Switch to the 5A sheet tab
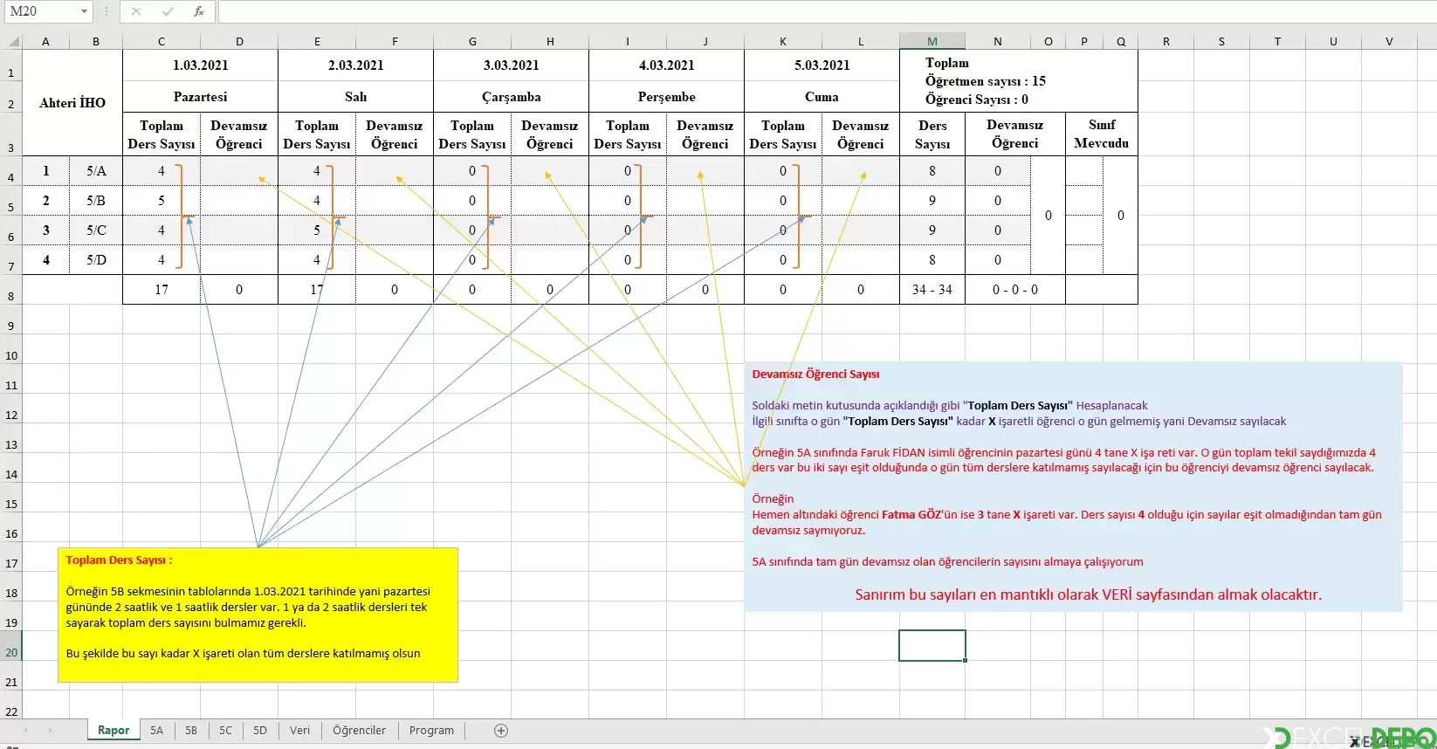Screen dimensions: 1437x749 pyautogui.click(x=156, y=731)
